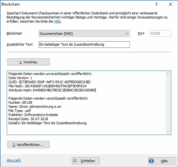This screenshot has height=167, width=178.
Task: Click the Blockchain label beside the combo box
Action: 14,33
